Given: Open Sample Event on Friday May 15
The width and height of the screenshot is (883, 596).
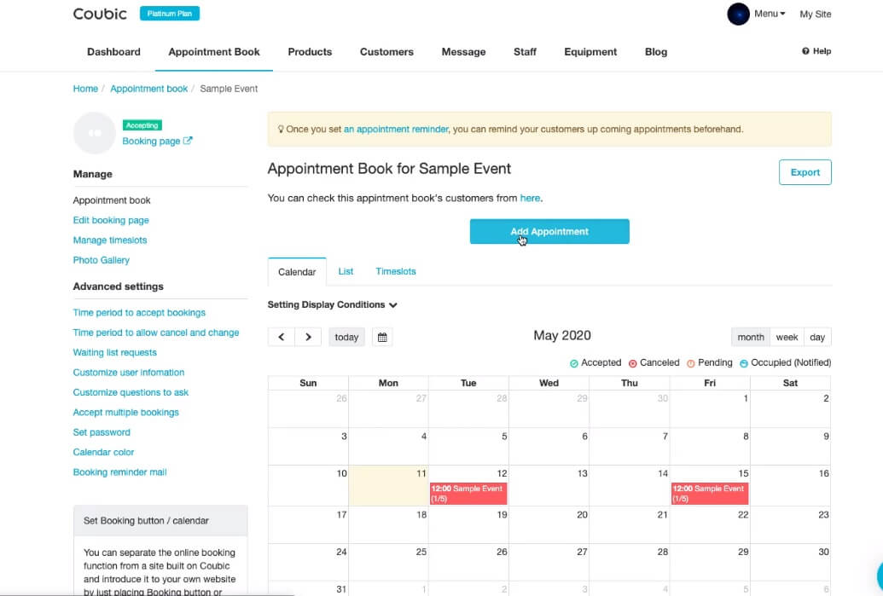Looking at the screenshot, I should [x=709, y=493].
